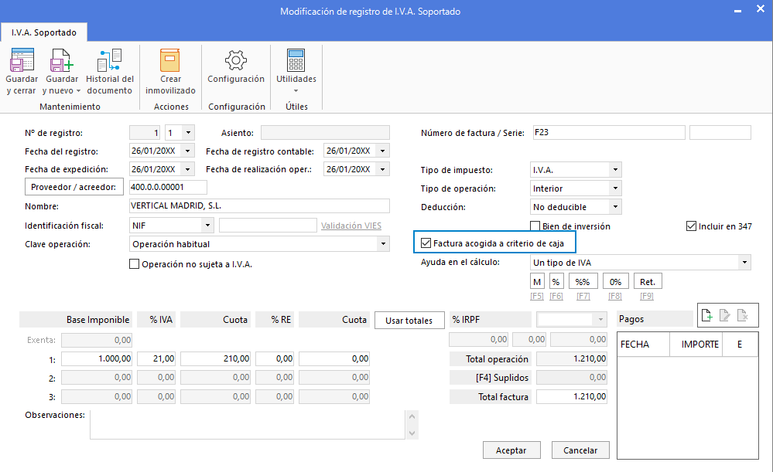Screen dimensions: 773x472
Task: Check Bien de inversión box
Action: (535, 226)
